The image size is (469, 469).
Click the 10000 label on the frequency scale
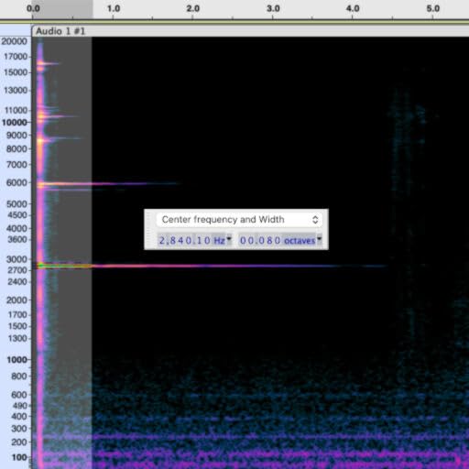click(15, 123)
